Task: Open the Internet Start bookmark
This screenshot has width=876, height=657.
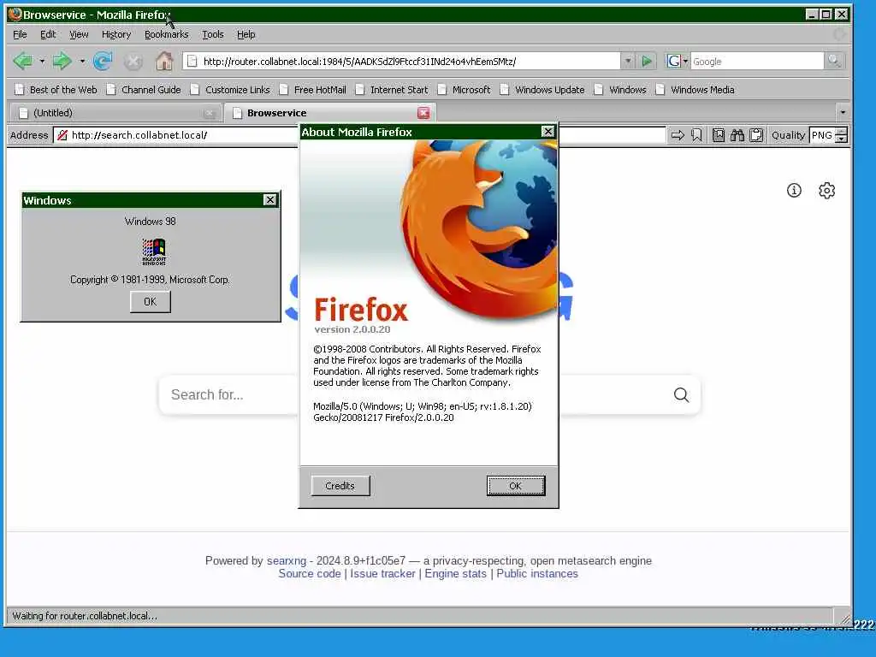Action: [x=392, y=90]
